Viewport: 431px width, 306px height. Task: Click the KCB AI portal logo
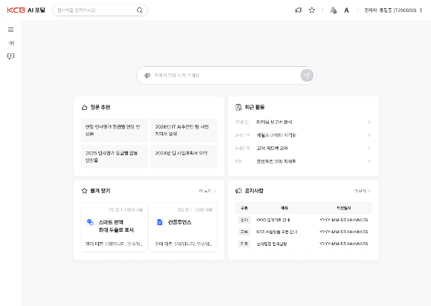pos(26,10)
